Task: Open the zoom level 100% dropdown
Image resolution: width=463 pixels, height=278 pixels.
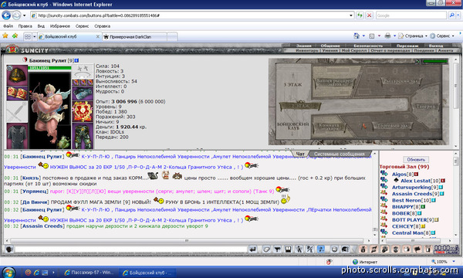Action: [x=454, y=262]
